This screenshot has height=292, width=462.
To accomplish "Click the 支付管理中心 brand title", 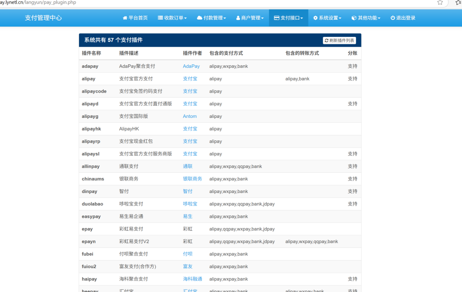I will coord(43,18).
